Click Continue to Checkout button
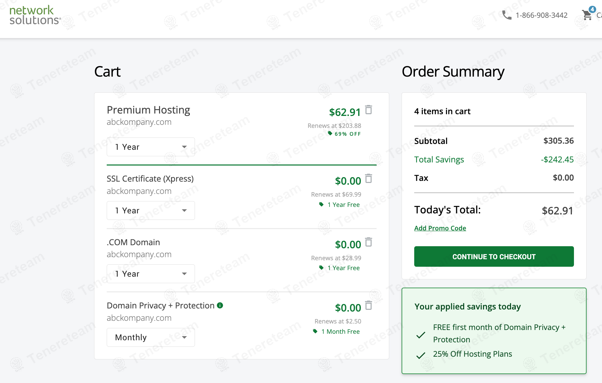Viewport: 602px width, 383px height. click(x=494, y=256)
